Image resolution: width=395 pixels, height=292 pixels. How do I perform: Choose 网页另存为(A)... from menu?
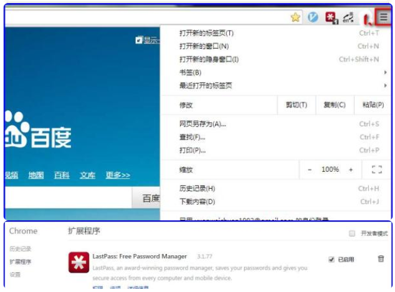pyautogui.click(x=277, y=124)
